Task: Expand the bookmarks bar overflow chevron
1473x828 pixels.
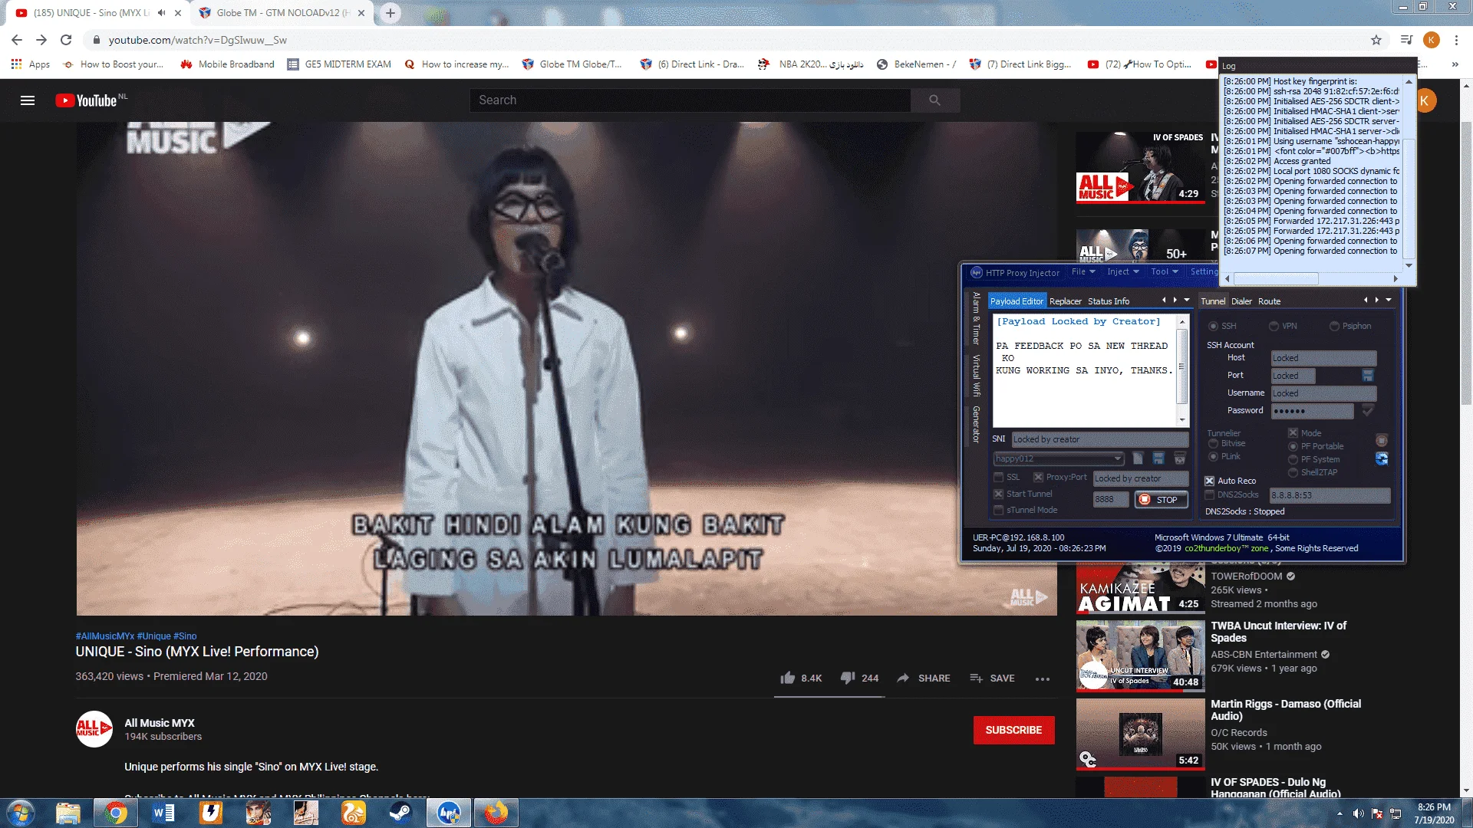Action: pos(1455,64)
